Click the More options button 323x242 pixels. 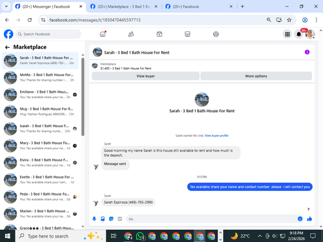point(256,76)
